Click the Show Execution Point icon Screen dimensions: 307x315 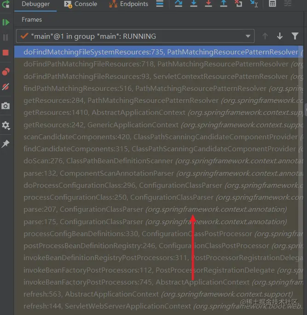pos(160,4)
